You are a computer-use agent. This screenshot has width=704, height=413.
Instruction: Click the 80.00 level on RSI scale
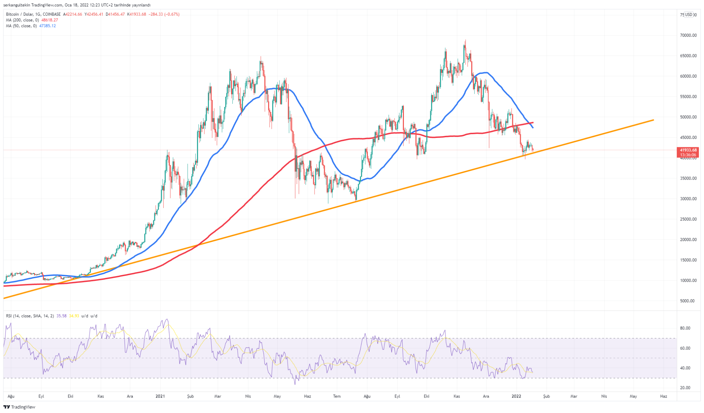[x=685, y=328]
